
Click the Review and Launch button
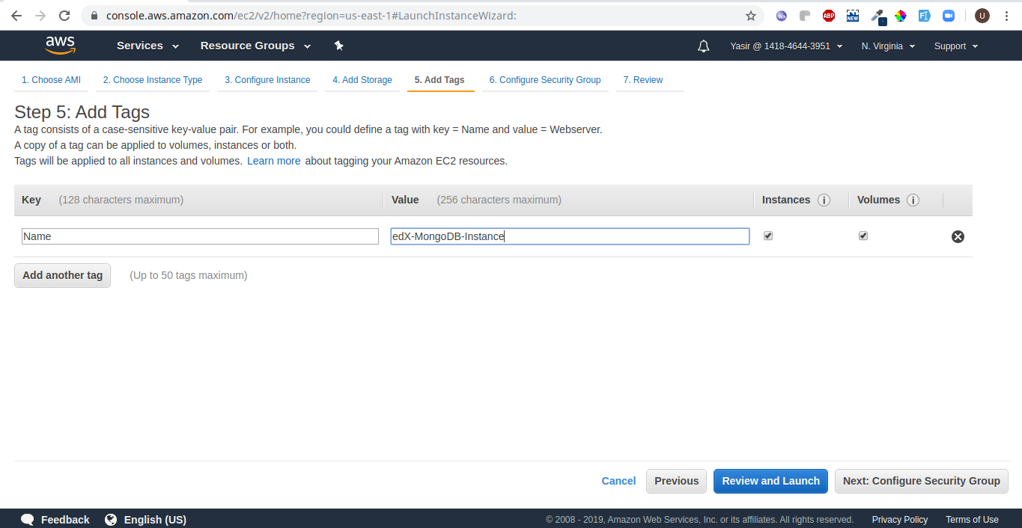[x=770, y=481]
